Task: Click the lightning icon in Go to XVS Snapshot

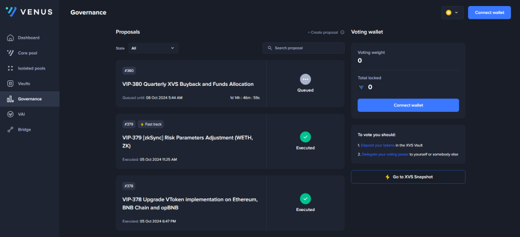Action: coord(388,177)
